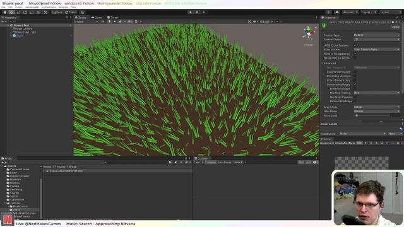Click the asset label tag icon
The width and height of the screenshot is (404, 227).
pos(401,129)
